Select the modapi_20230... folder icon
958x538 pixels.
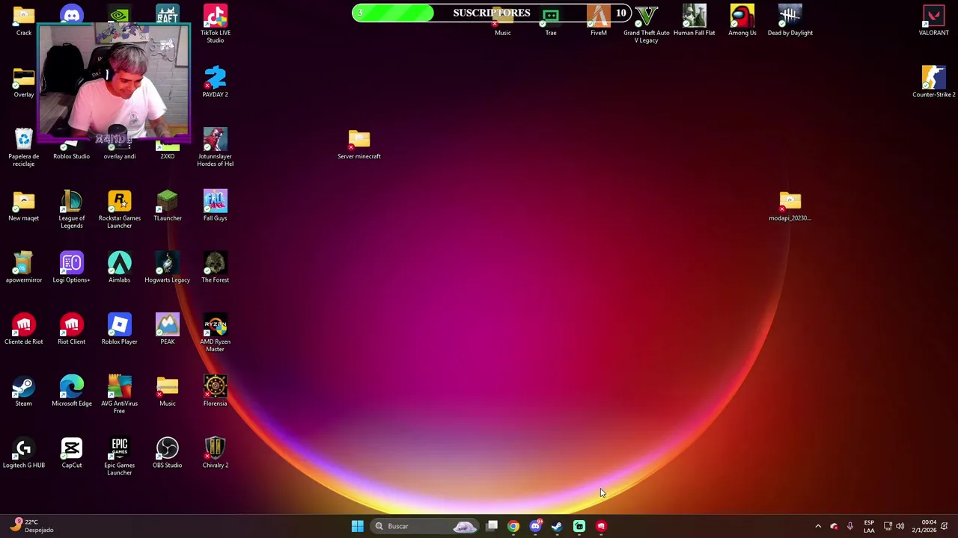click(790, 205)
